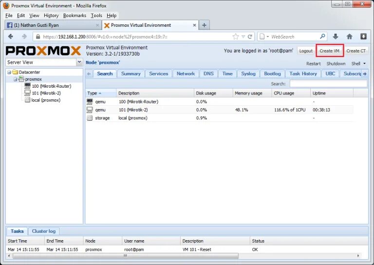The image size is (374, 265).
Task: Switch to the Syslog tab
Action: pos(248,74)
